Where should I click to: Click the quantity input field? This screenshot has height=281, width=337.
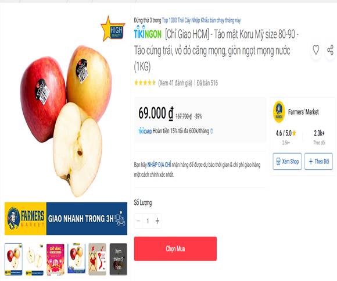148,220
